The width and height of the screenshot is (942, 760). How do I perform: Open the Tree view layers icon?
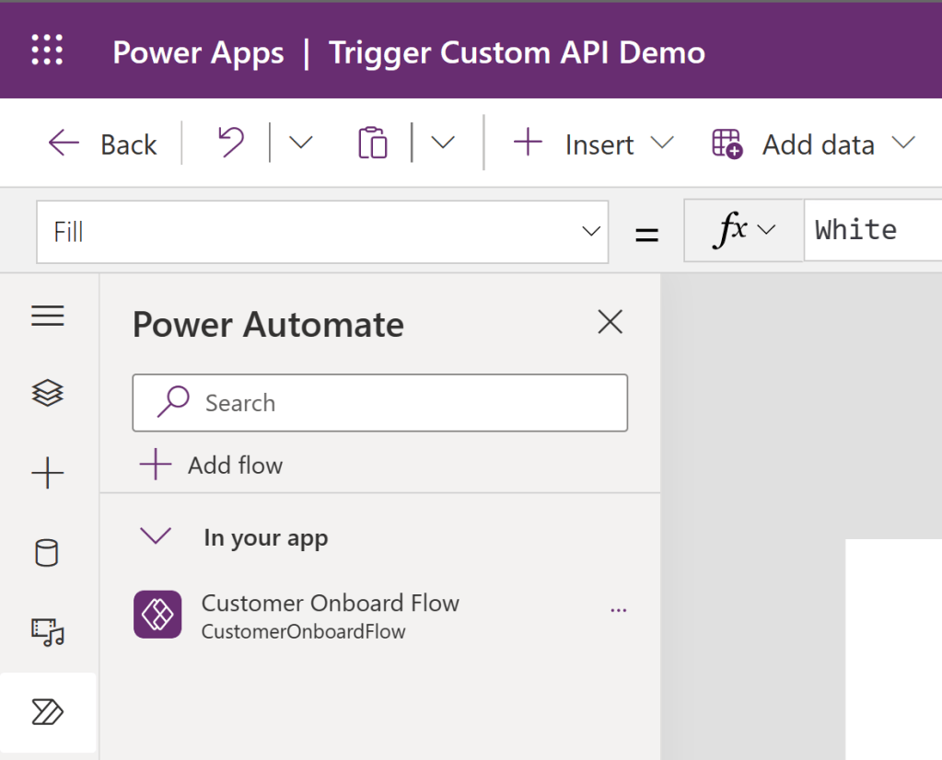point(48,394)
